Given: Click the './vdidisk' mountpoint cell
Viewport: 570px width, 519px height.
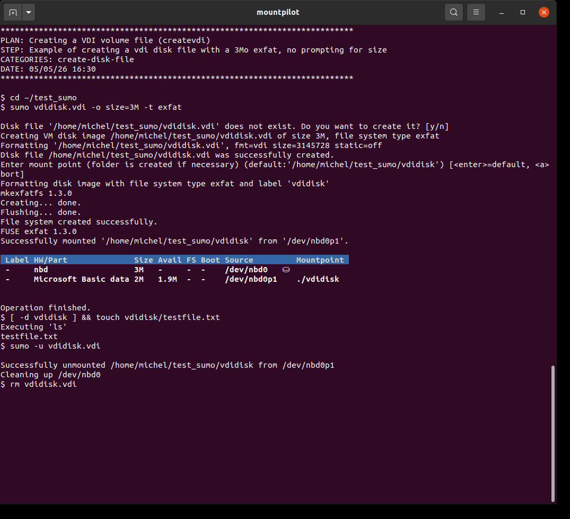Looking at the screenshot, I should click(318, 279).
